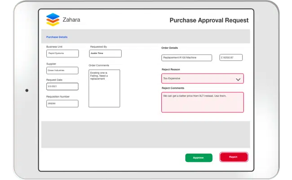Click the Requisition Number input box
Viewport: 292px width, 180px height.
(62, 103)
